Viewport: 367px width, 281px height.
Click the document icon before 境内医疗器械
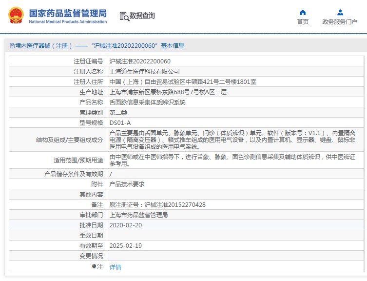click(12, 46)
